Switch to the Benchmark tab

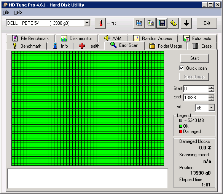[x=27, y=46]
